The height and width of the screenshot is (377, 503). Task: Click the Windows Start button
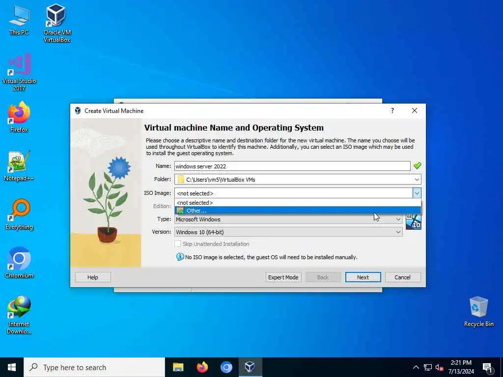pyautogui.click(x=12, y=367)
